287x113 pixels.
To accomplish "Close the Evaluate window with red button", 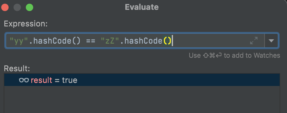I will [x=5, y=7].
